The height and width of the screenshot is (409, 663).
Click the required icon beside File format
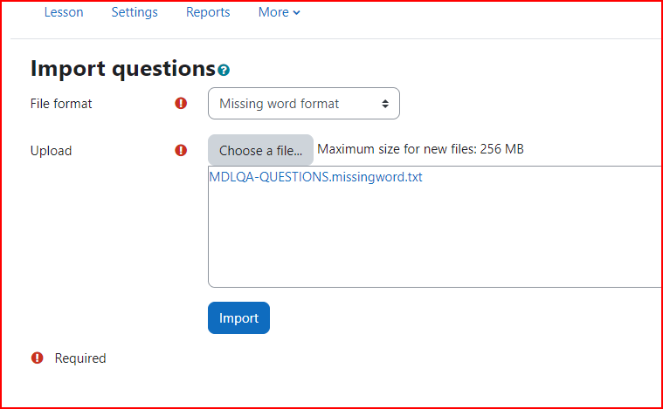point(181,103)
